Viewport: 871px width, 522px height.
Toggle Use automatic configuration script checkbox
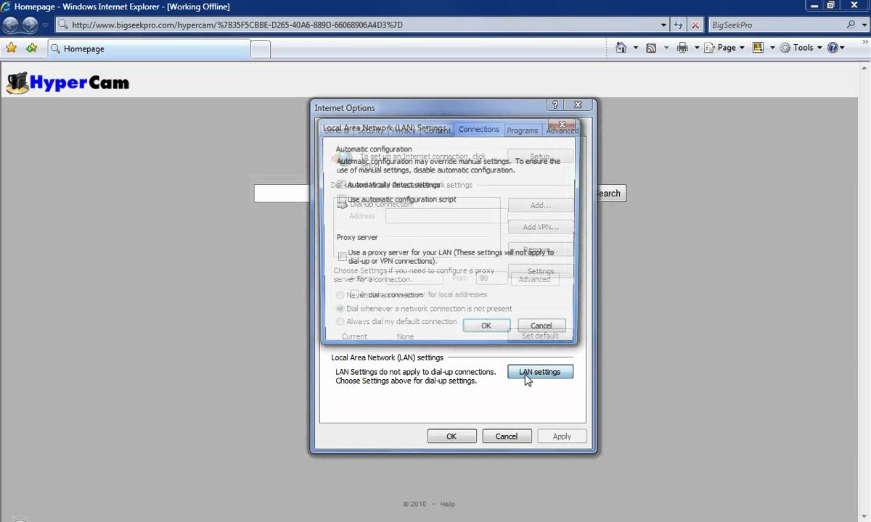point(341,199)
